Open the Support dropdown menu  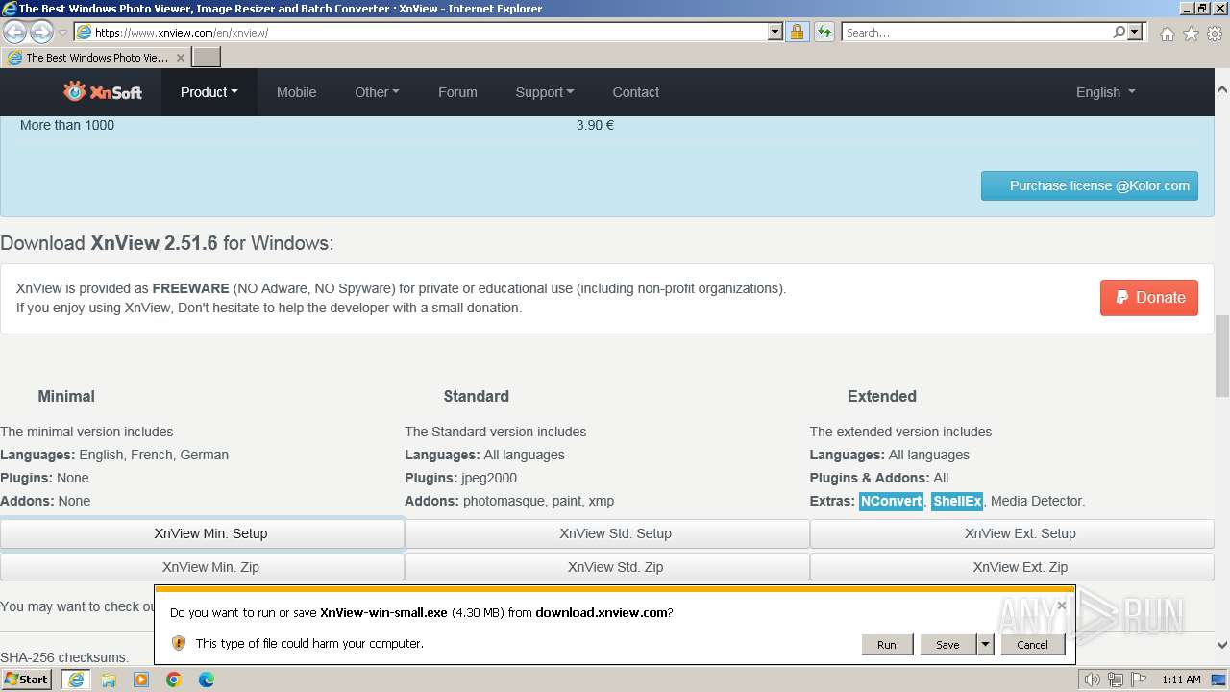click(x=544, y=92)
